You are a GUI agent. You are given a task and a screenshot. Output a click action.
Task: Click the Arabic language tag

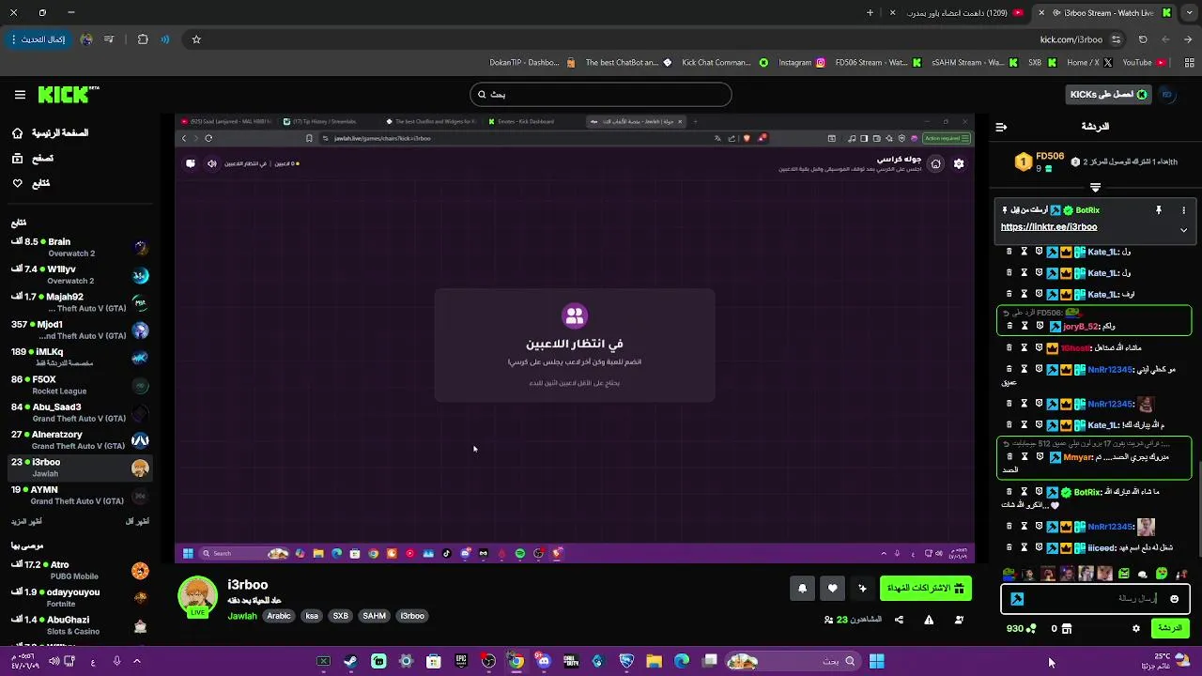(279, 616)
